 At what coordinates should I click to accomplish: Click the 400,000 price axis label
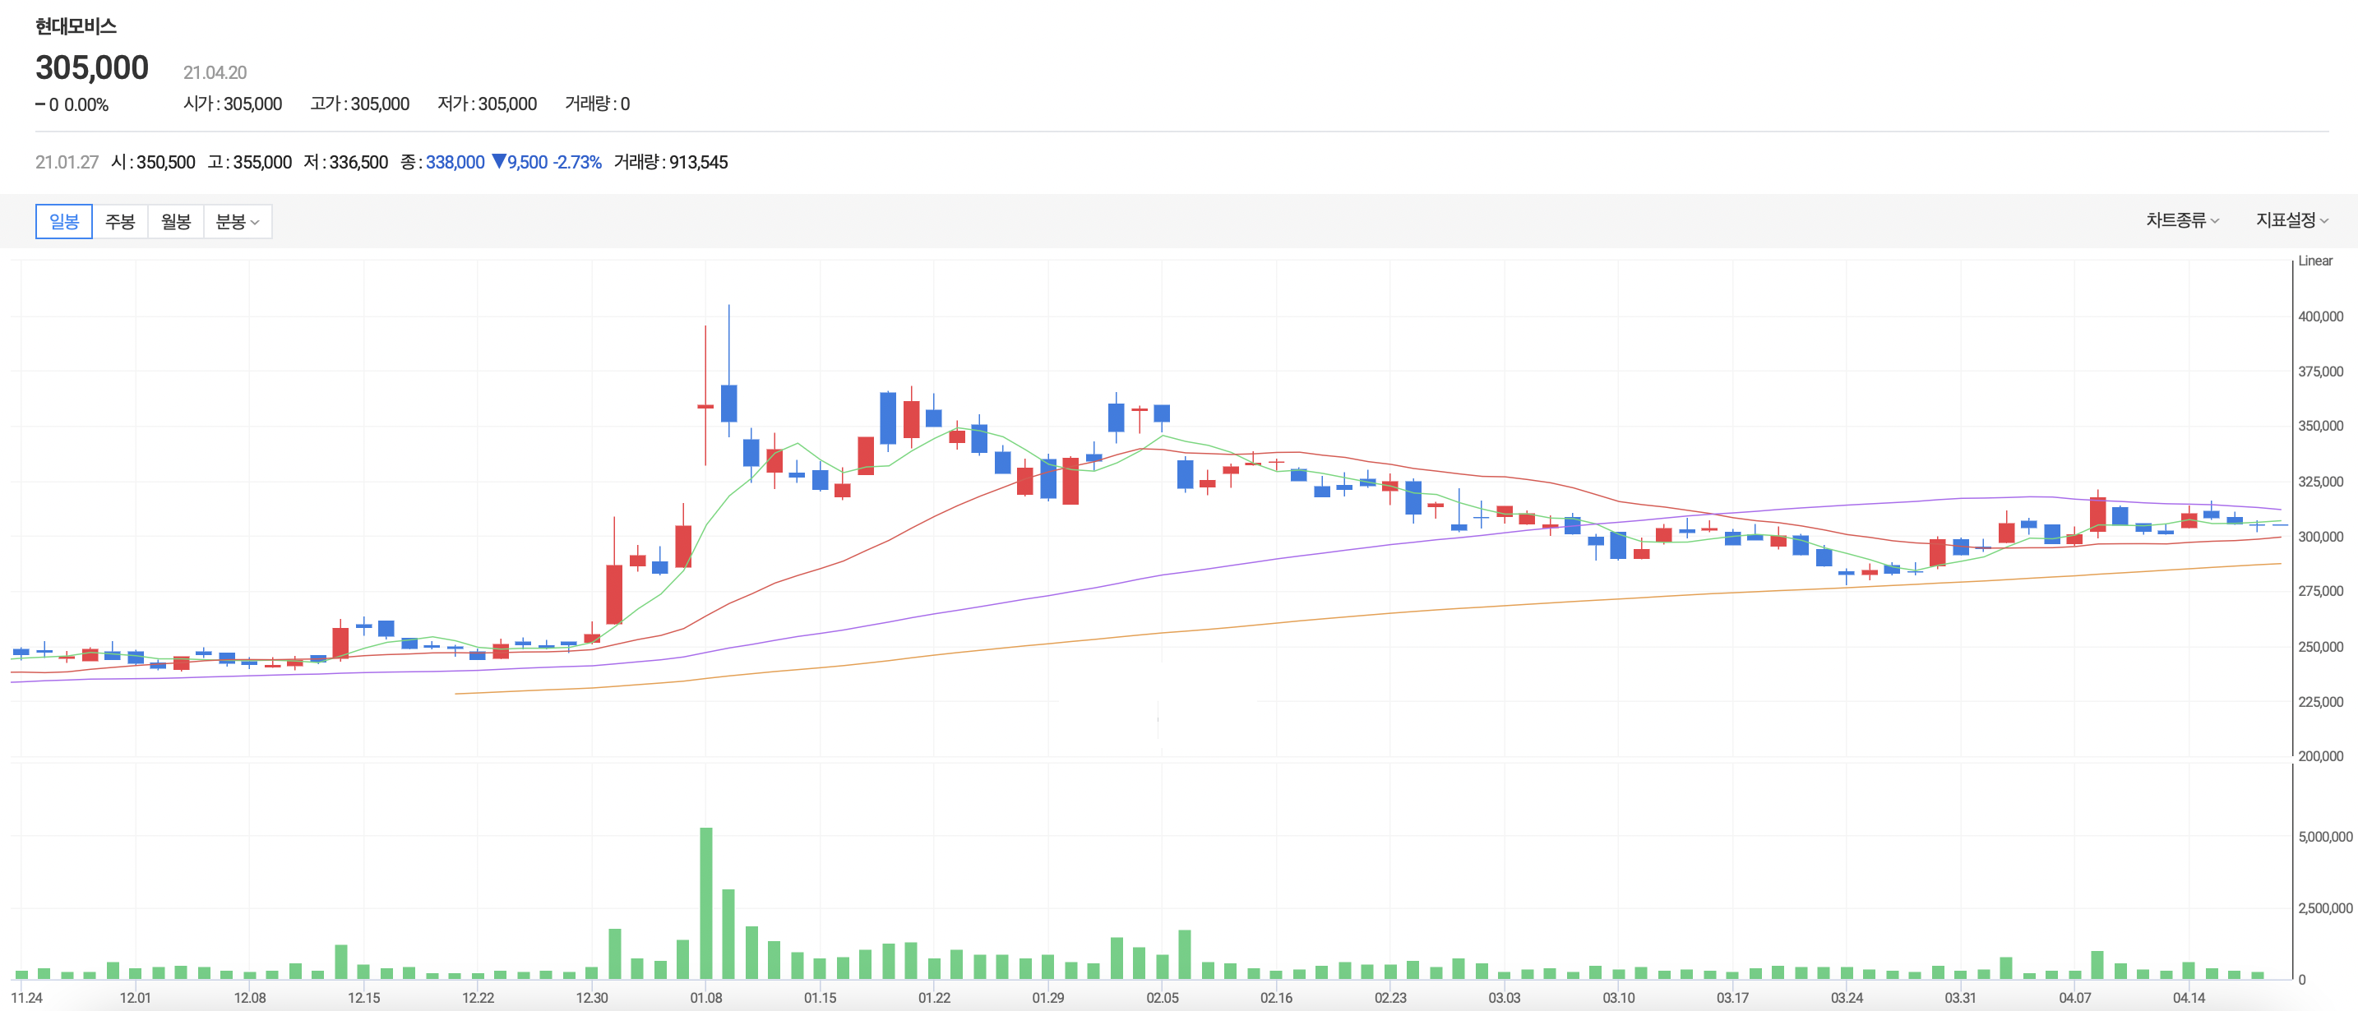(2320, 316)
